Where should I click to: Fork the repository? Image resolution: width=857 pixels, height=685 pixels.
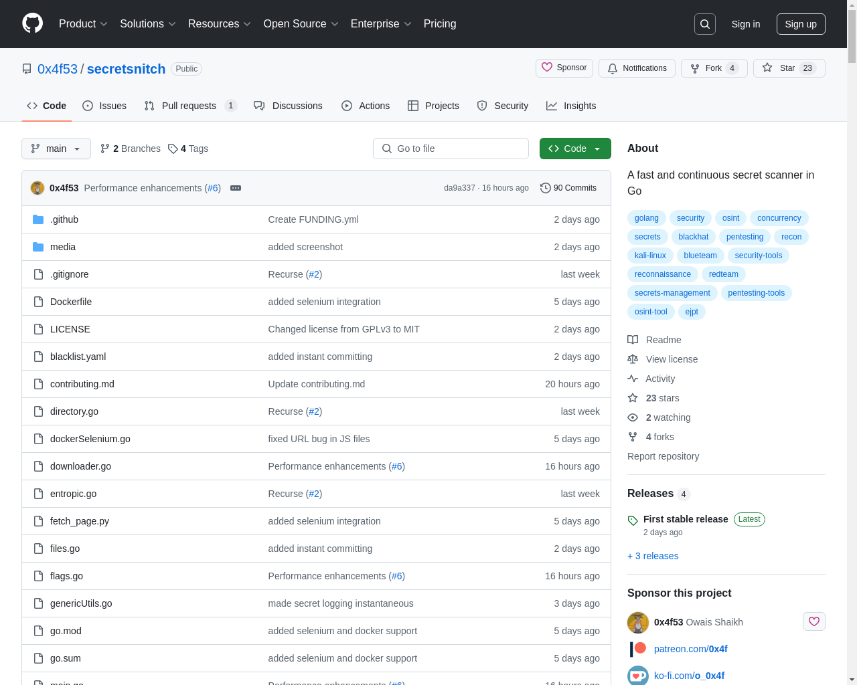(x=714, y=68)
